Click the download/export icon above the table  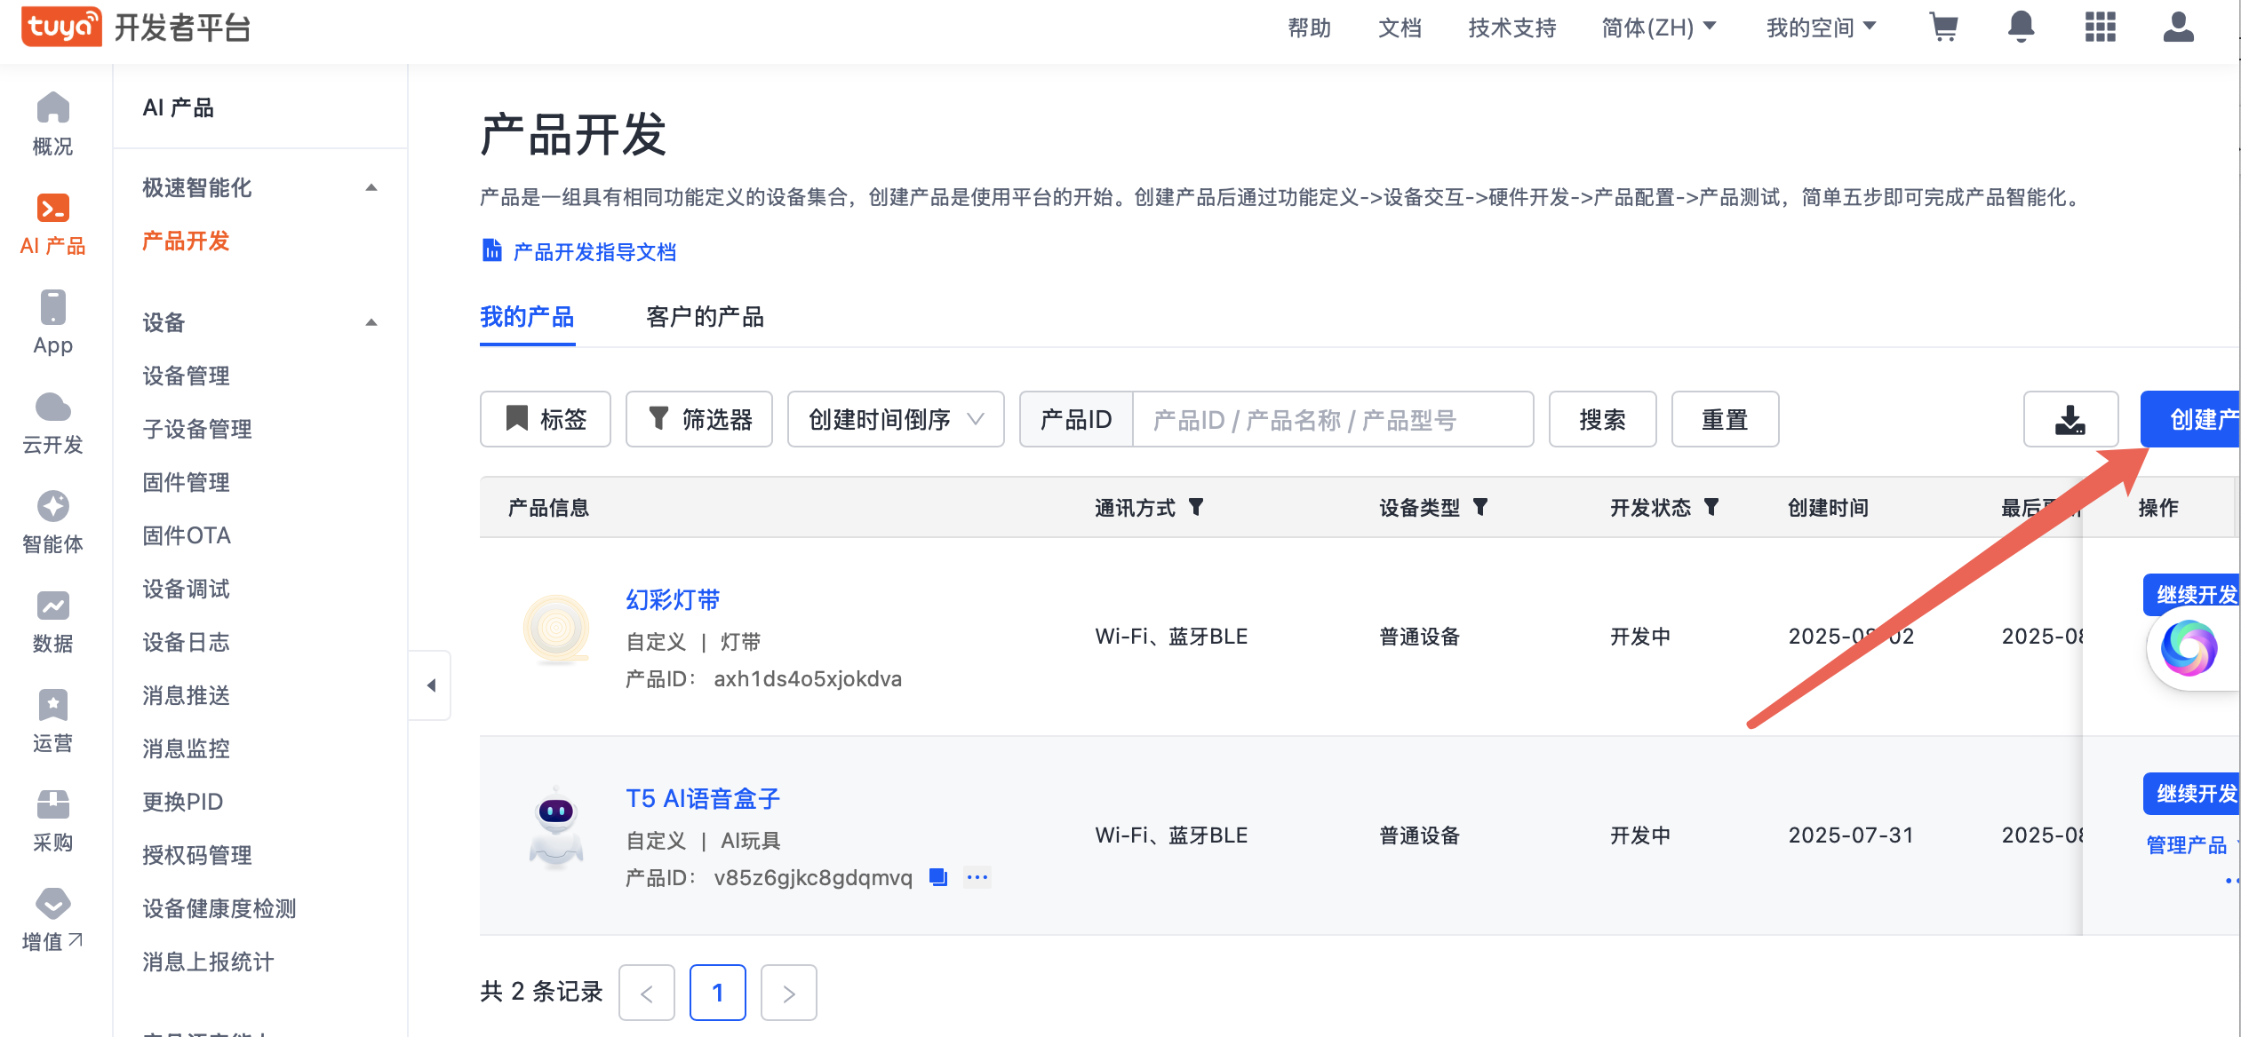click(x=2070, y=419)
